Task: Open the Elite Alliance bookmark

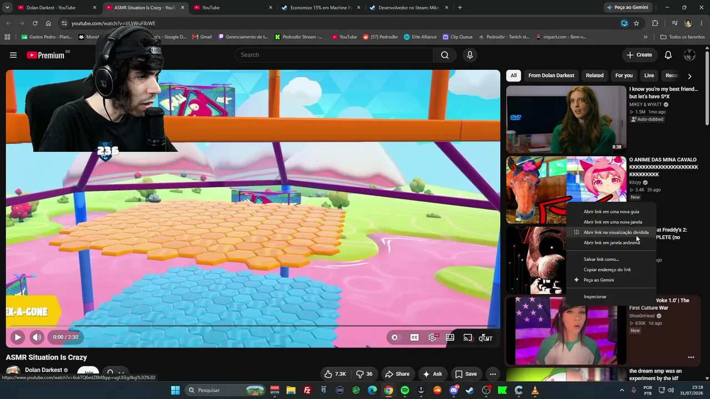Action: pyautogui.click(x=420, y=37)
